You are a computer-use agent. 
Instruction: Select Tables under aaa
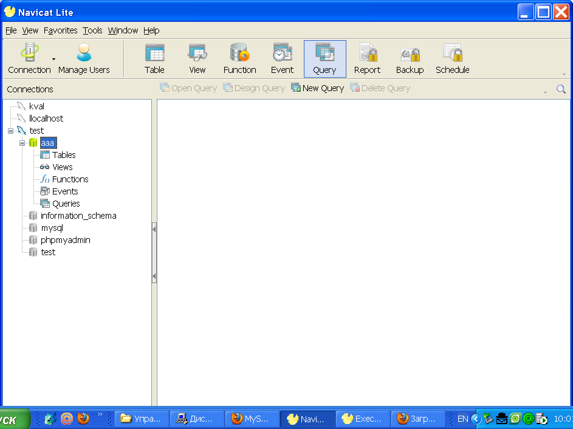[x=64, y=155]
